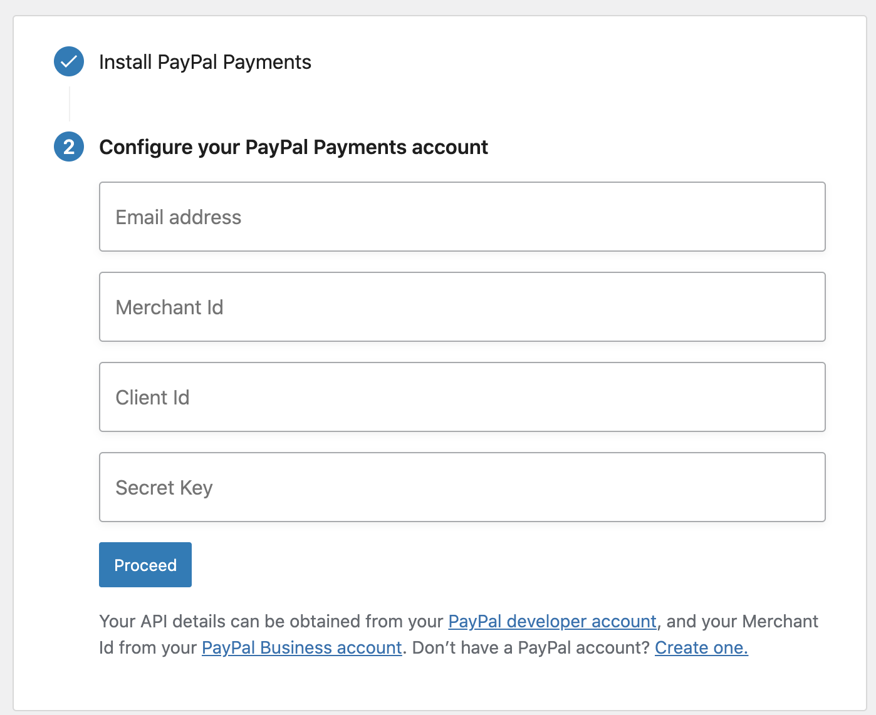This screenshot has width=876, height=715.
Task: Focus the Merchant Id input field
Action: pyautogui.click(x=462, y=307)
